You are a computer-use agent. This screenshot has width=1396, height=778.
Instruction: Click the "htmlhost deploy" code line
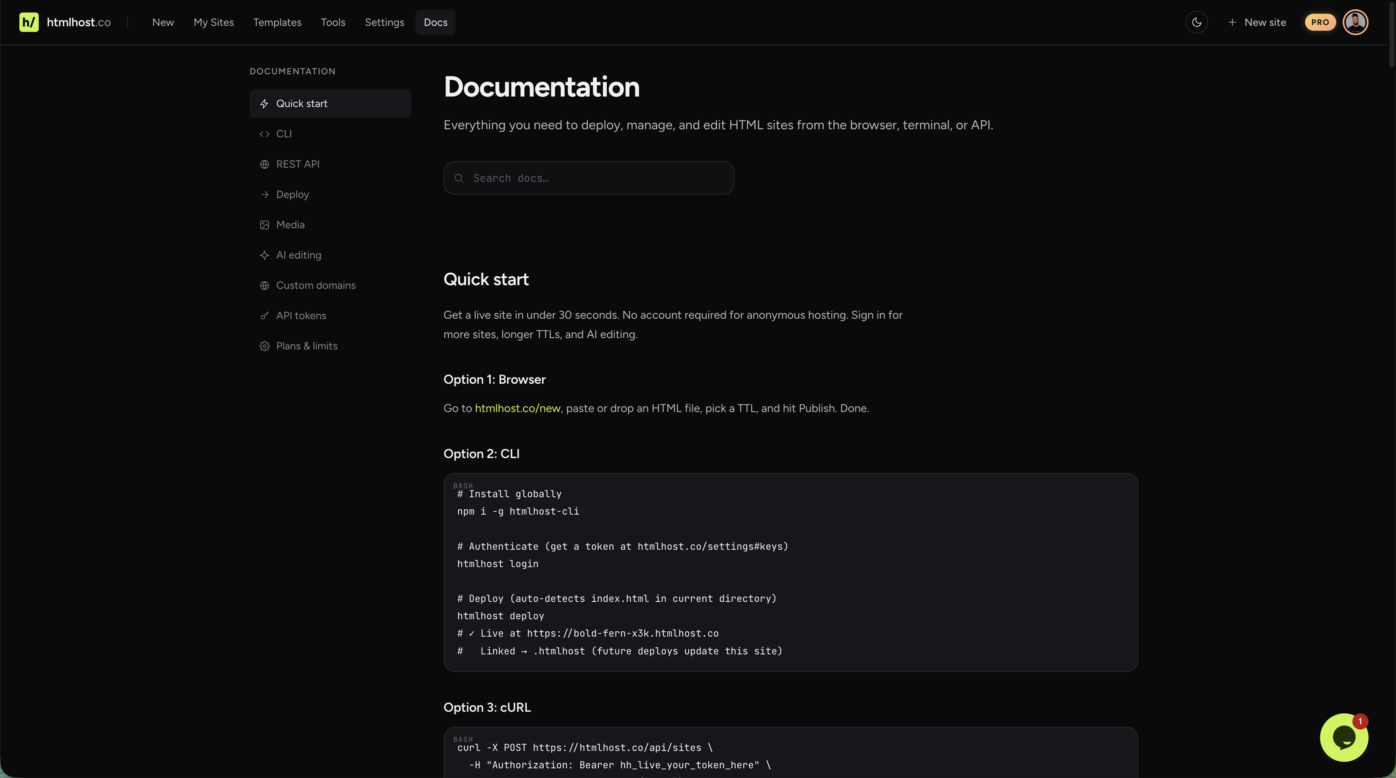point(501,616)
